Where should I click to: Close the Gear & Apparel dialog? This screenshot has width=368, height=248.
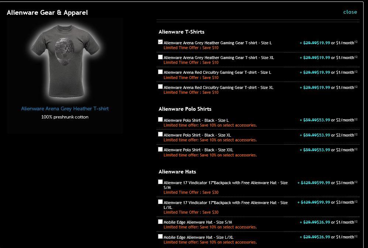[x=350, y=12]
